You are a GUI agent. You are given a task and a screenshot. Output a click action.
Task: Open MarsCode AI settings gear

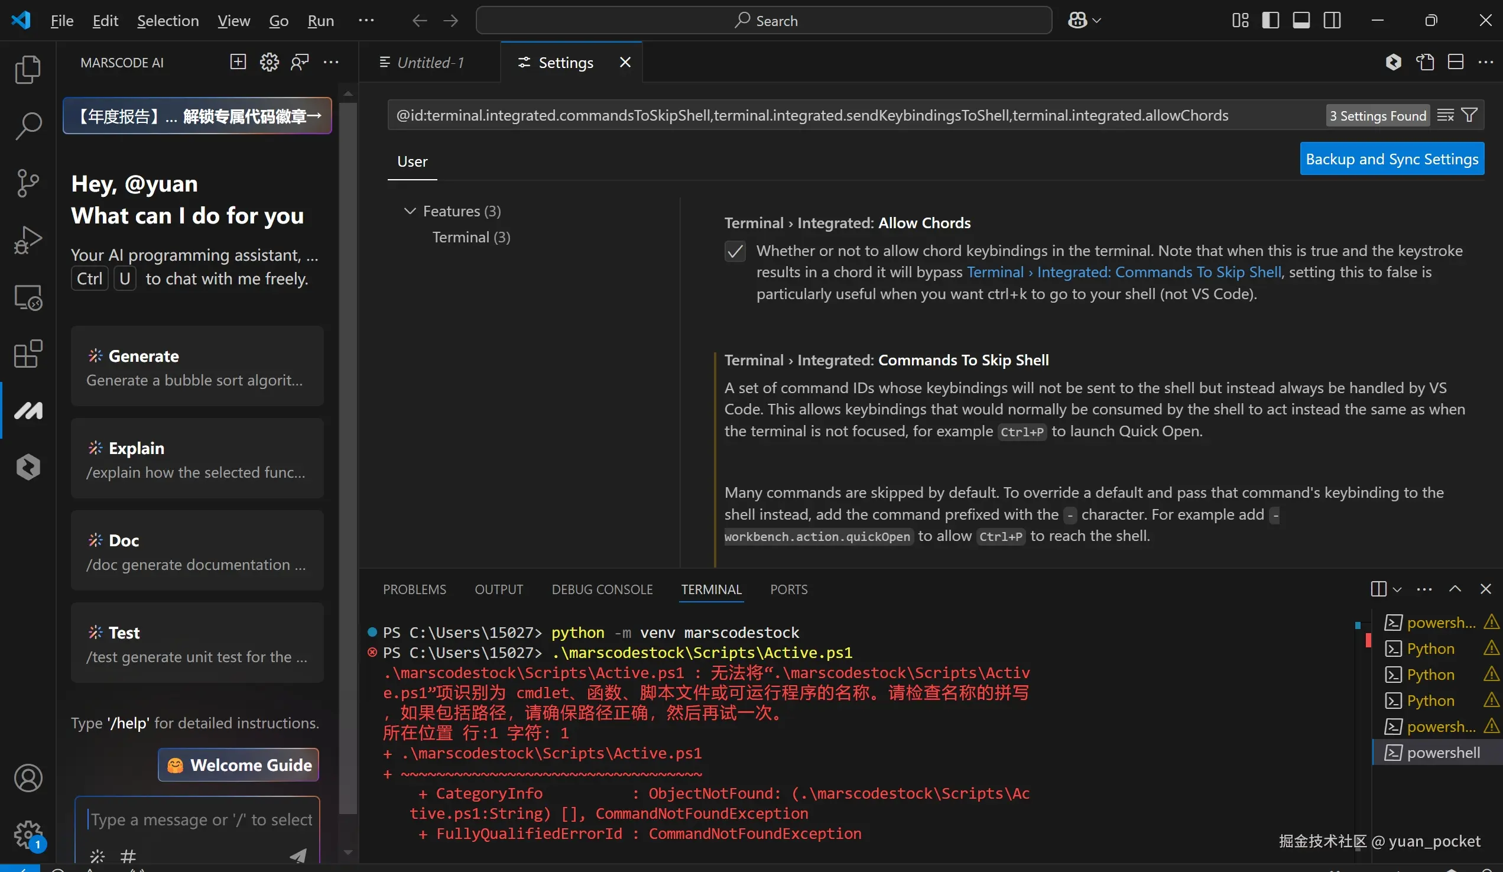click(x=269, y=62)
